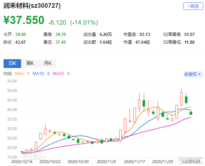Click the 2020/10/22 date axis label

(x=50, y=161)
